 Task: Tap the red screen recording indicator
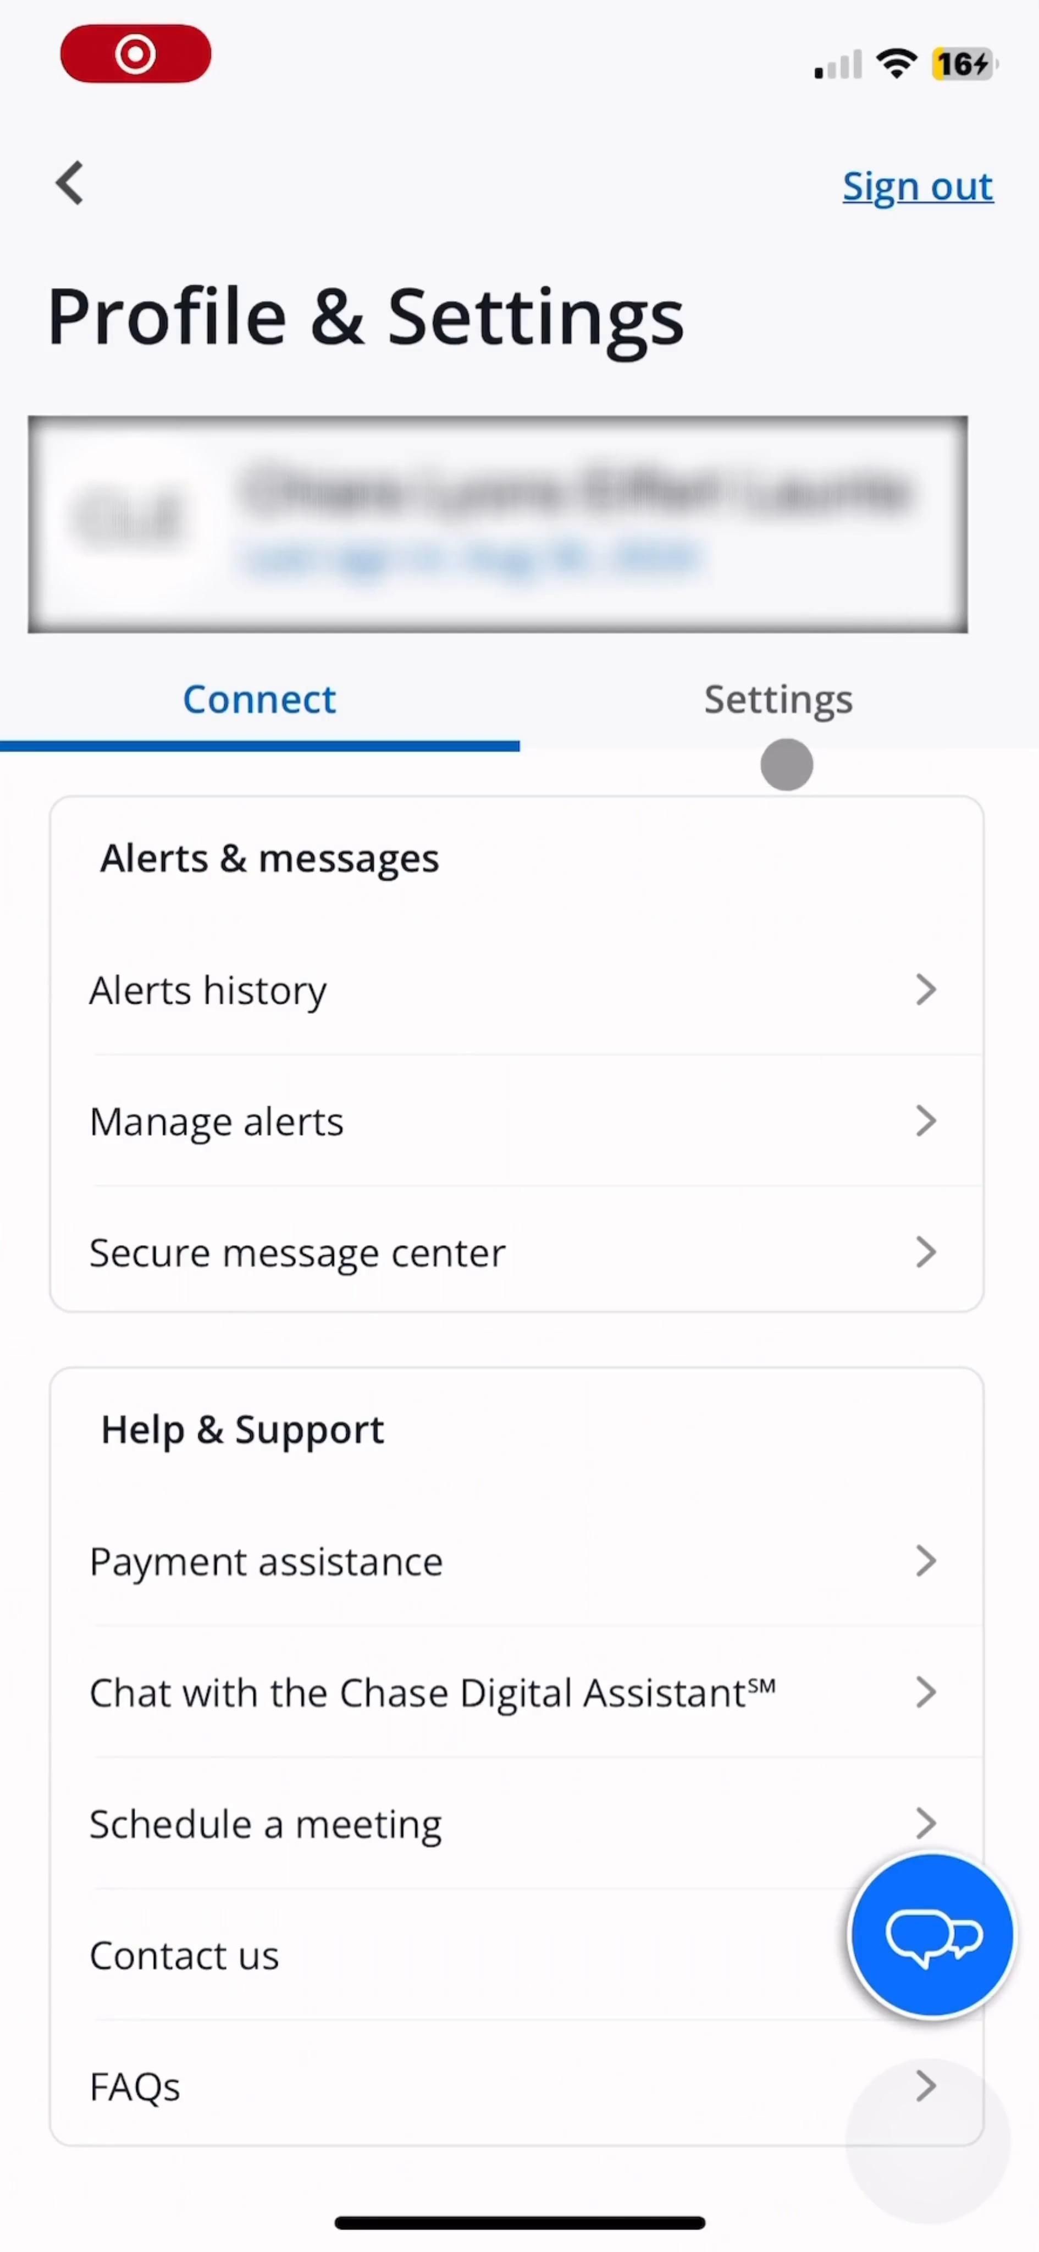tap(135, 54)
